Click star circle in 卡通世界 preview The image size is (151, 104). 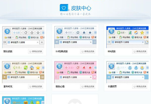142,68
